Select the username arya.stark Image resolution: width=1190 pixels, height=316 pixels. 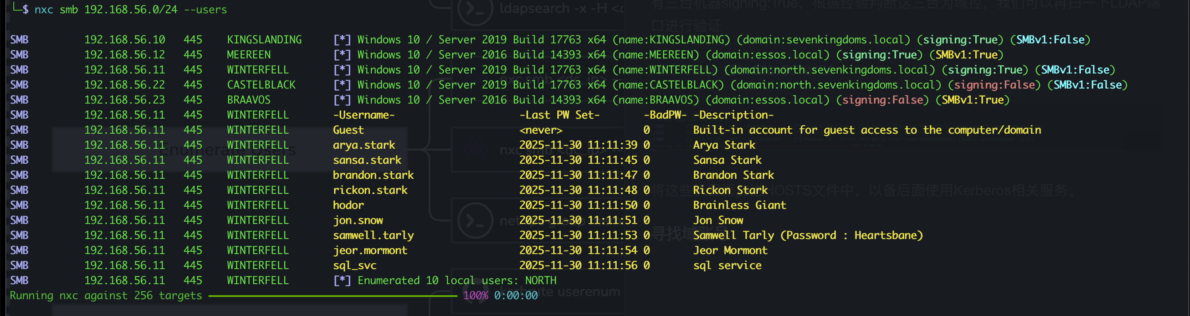[364, 145]
